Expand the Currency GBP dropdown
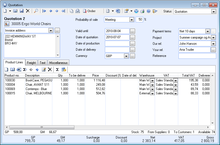220x145 pixels. [126, 56]
